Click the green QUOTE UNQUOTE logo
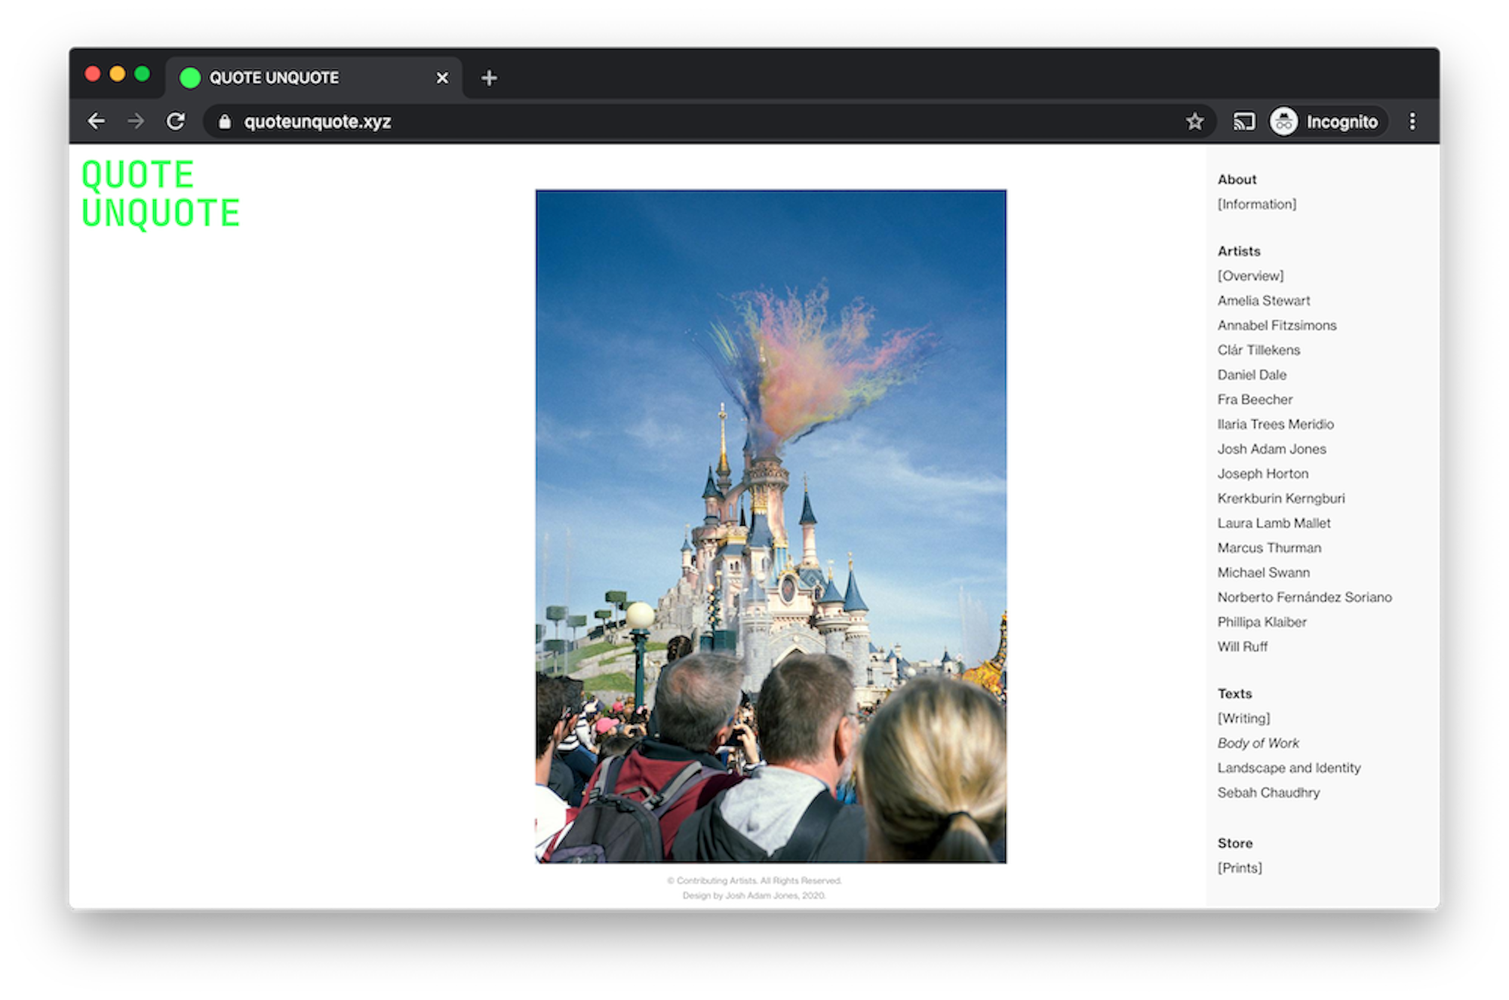The height and width of the screenshot is (1000, 1509). tap(161, 195)
